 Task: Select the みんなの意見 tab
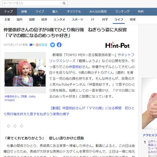98,12
